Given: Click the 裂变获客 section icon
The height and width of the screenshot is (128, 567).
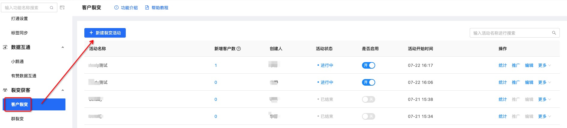Looking at the screenshot, I should [5, 90].
